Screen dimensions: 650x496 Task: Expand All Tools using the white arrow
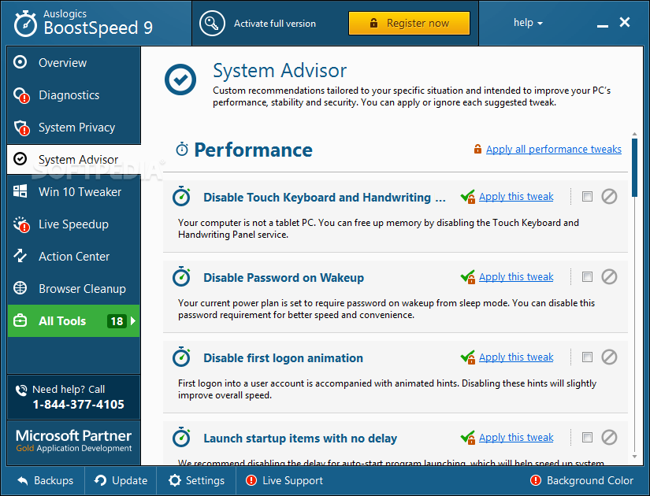133,320
